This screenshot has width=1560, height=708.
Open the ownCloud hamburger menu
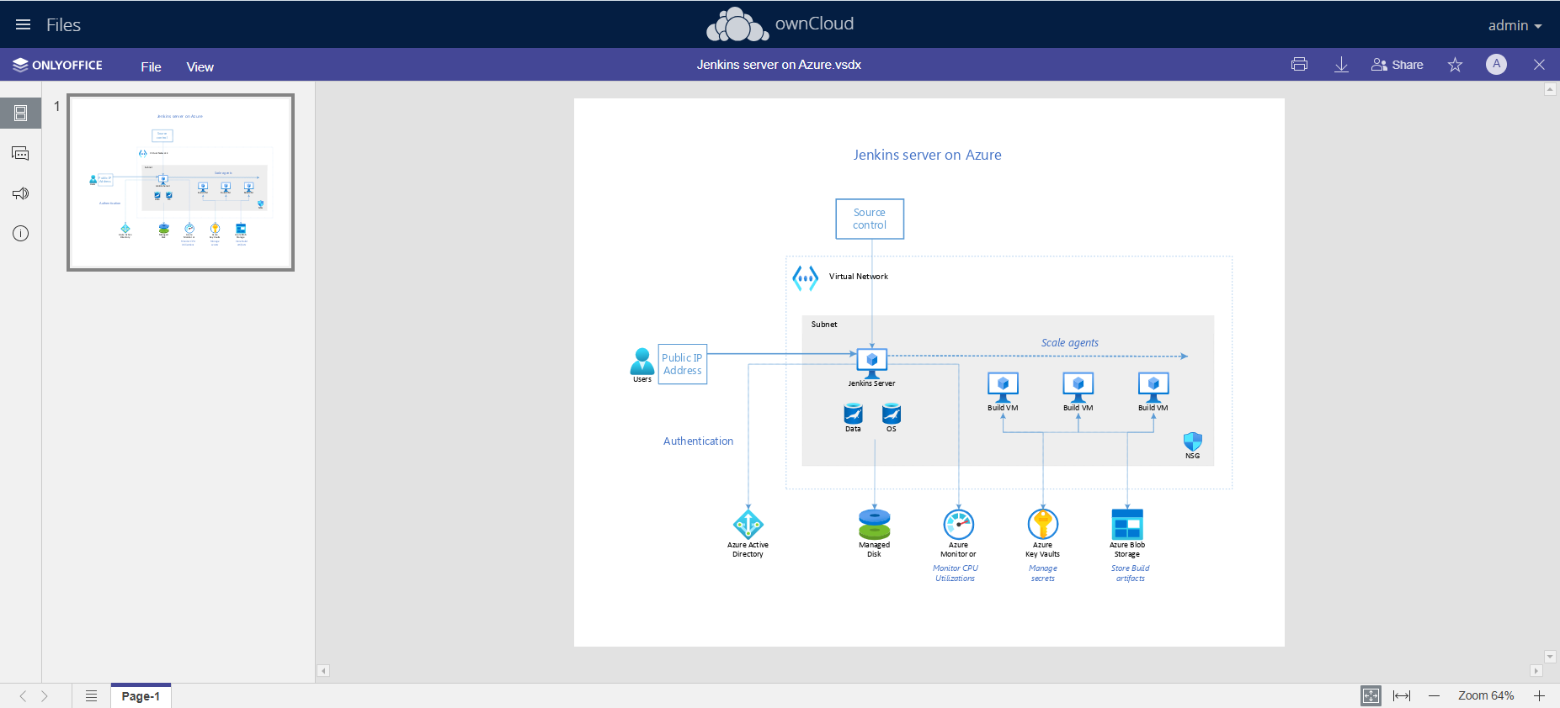[24, 24]
